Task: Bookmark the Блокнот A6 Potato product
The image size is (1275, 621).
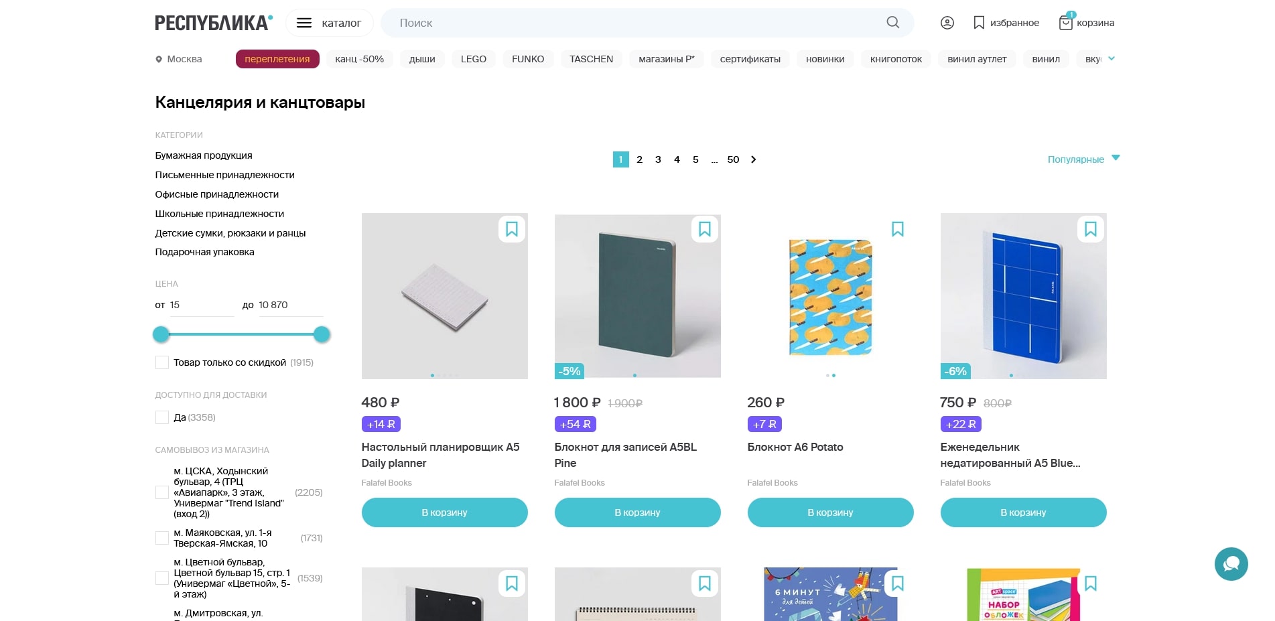Action: pyautogui.click(x=897, y=229)
